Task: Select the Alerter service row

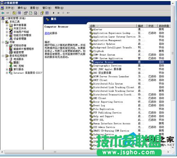Action: point(130,29)
